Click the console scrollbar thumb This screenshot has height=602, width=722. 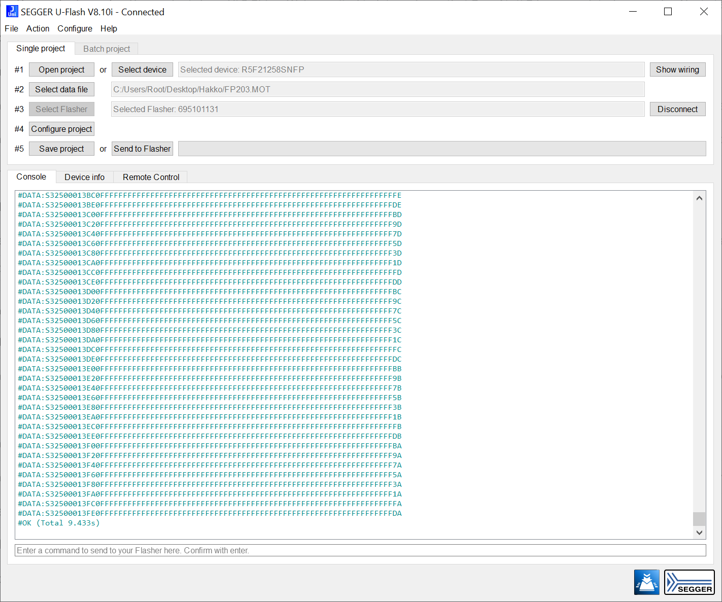(x=699, y=519)
